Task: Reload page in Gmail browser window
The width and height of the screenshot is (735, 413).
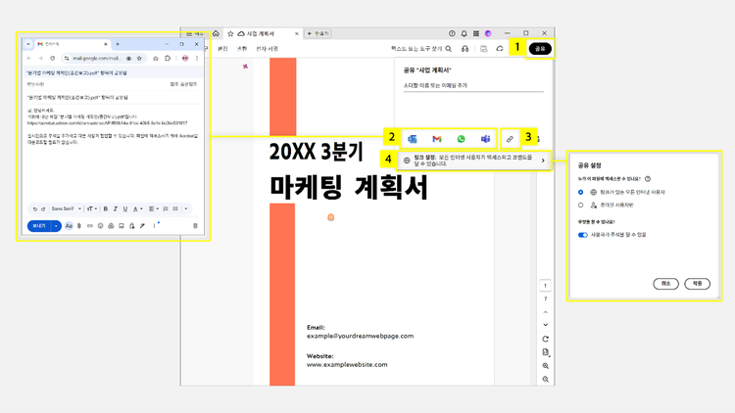Action: (x=53, y=59)
